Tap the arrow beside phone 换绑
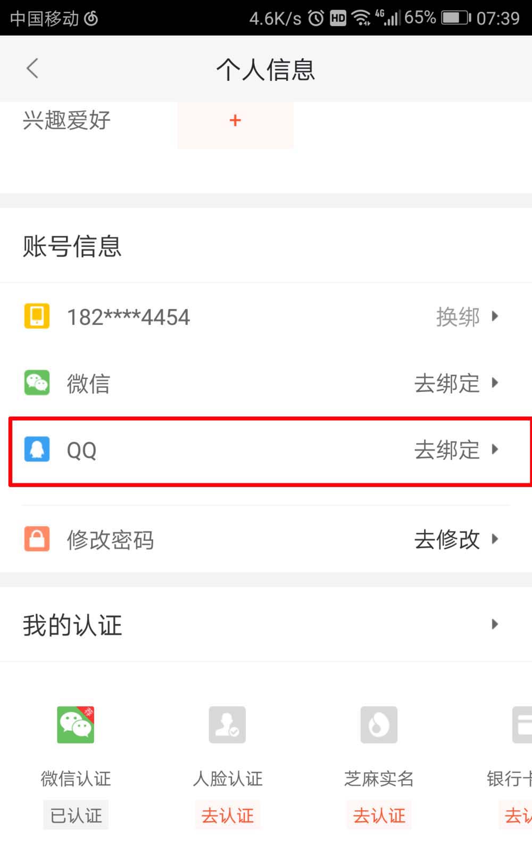The image size is (532, 857). [x=495, y=317]
